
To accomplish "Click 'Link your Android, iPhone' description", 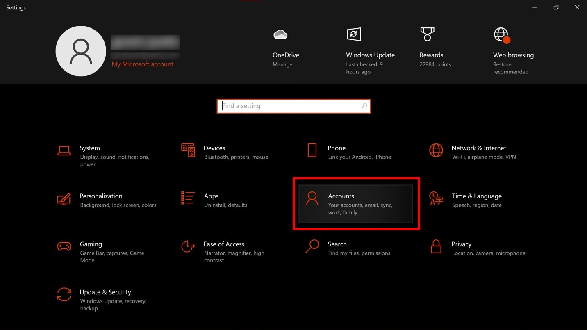I will tap(359, 157).
